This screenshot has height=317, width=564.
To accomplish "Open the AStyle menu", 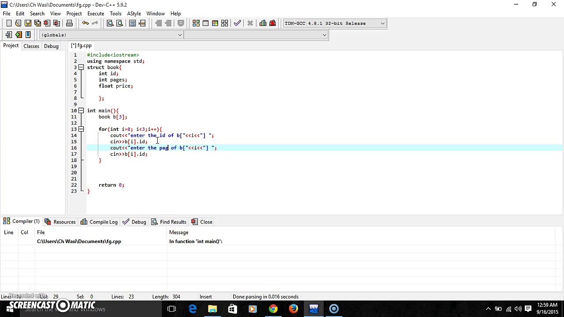I will click(x=134, y=14).
